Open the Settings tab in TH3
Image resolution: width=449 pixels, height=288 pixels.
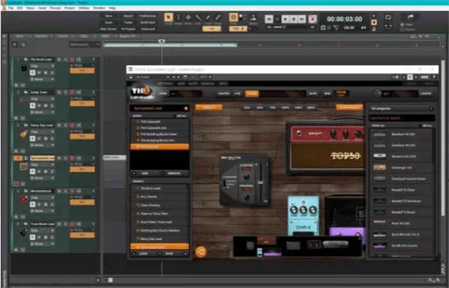pyautogui.click(x=165, y=83)
